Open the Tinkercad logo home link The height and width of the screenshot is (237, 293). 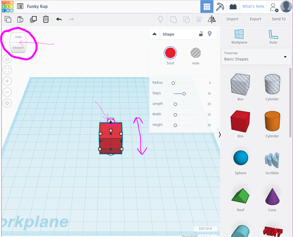[x=8, y=6]
